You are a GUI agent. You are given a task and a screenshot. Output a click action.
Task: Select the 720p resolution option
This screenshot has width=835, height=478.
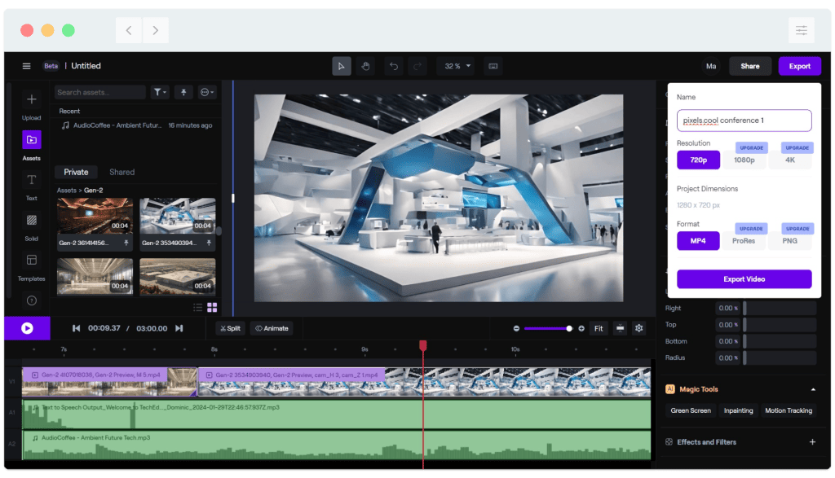coord(698,160)
